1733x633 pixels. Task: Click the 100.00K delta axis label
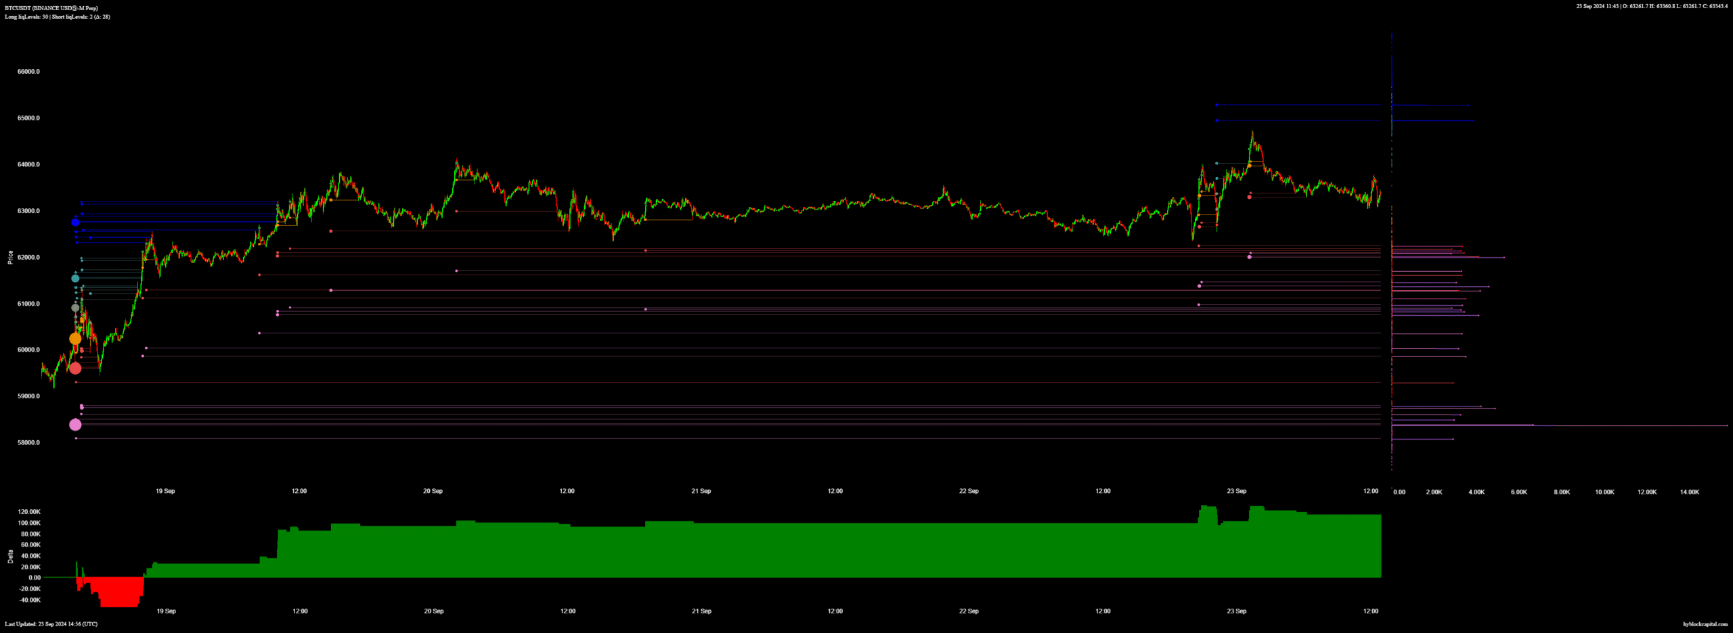[29, 523]
